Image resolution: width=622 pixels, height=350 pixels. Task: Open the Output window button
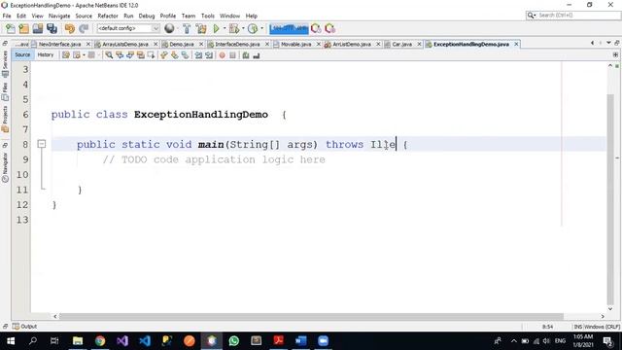(x=24, y=327)
